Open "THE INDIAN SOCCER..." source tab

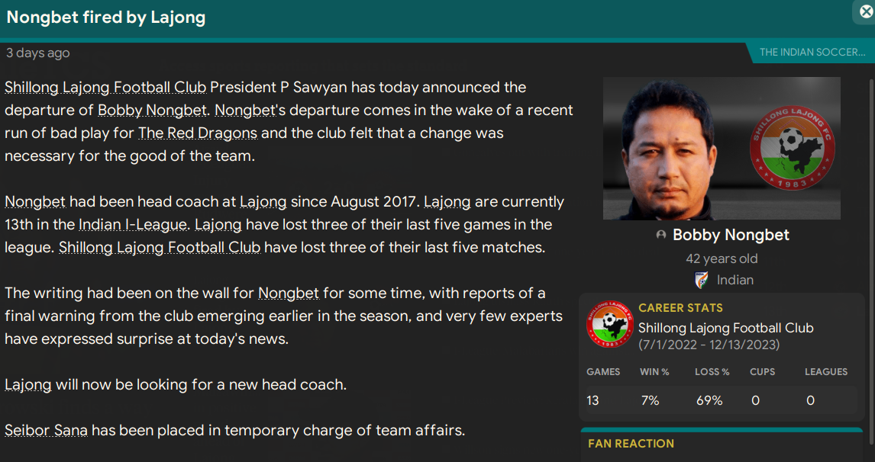pos(812,53)
